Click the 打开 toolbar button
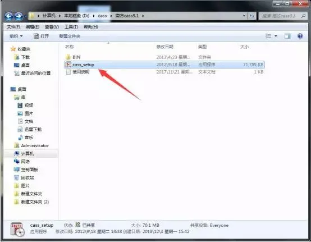 coord(41,36)
